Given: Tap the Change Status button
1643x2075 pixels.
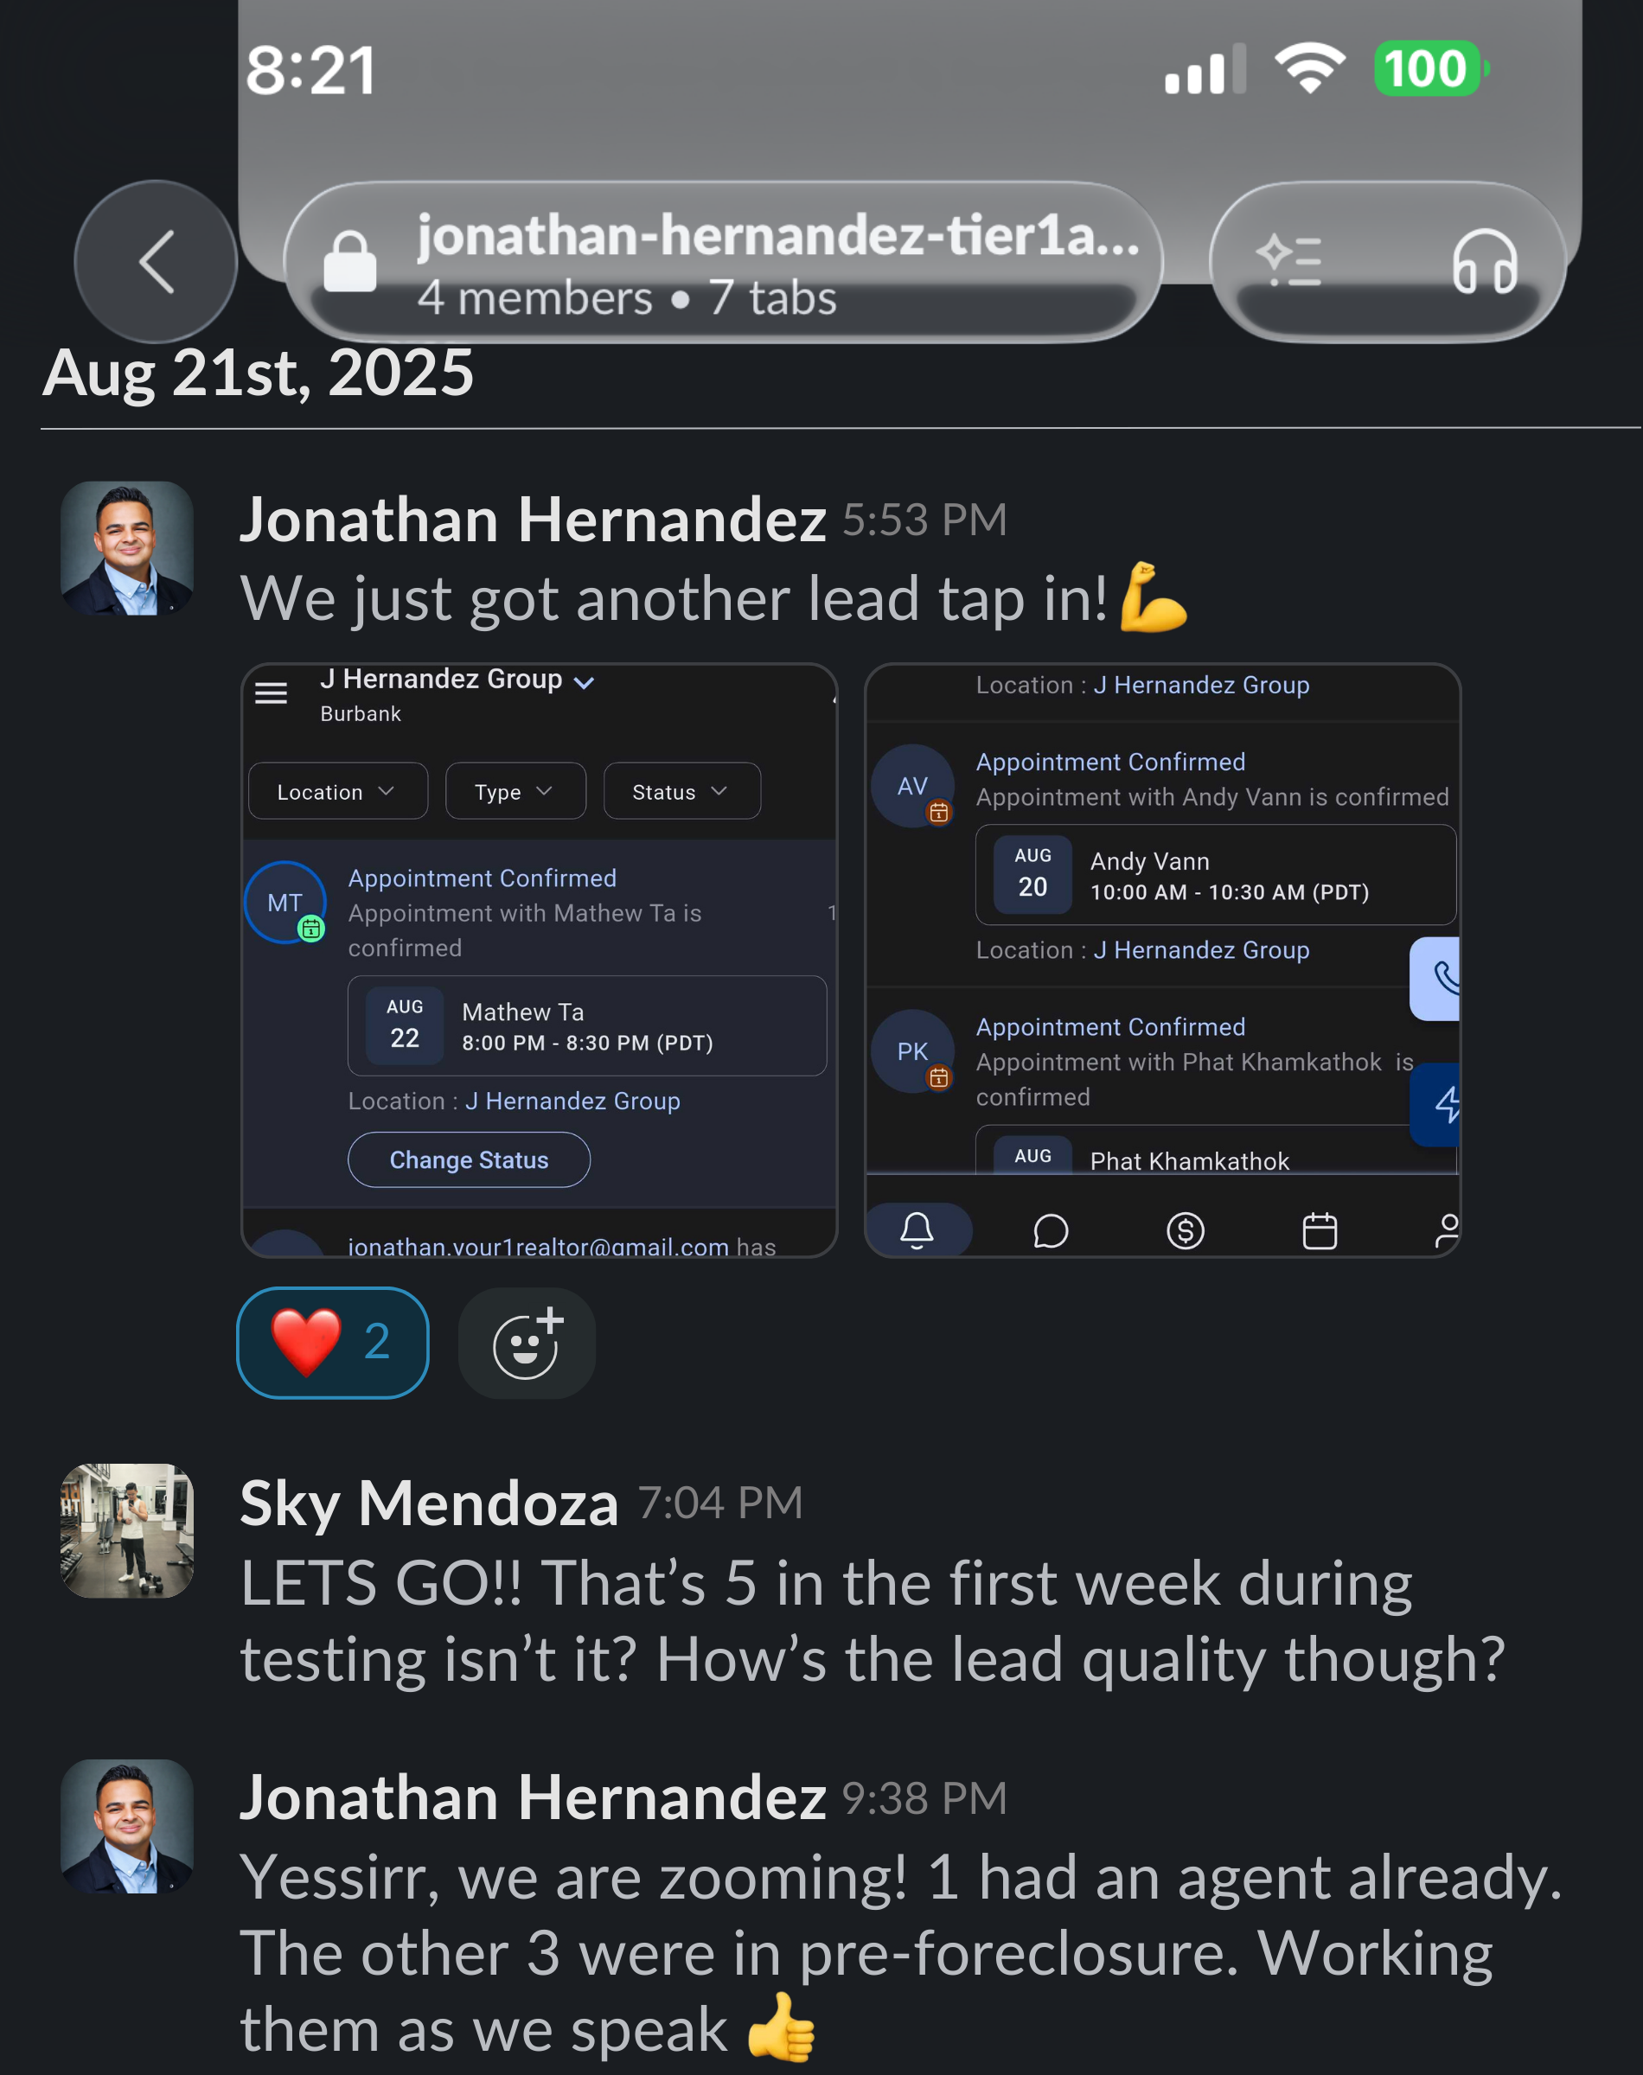Looking at the screenshot, I should pyautogui.click(x=470, y=1159).
